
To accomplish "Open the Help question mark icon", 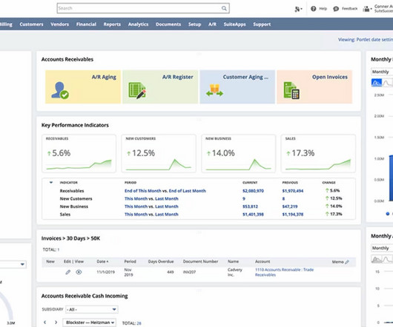I will 314,9.
